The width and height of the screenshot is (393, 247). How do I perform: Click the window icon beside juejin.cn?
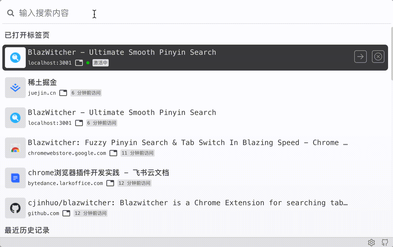click(63, 93)
